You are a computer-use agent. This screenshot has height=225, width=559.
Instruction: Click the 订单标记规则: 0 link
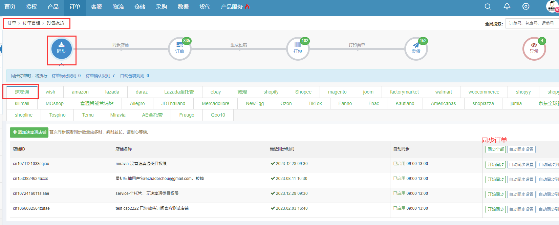coord(66,76)
